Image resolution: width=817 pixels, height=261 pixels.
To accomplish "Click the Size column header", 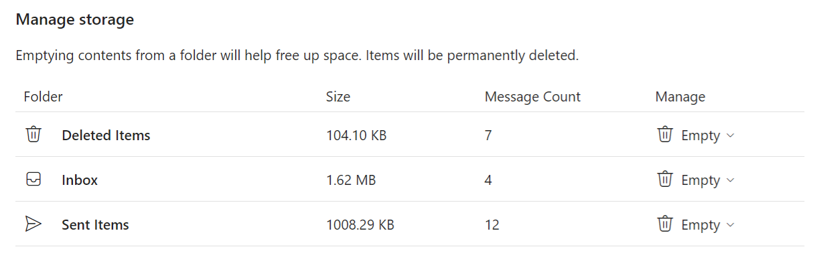I will click(338, 97).
